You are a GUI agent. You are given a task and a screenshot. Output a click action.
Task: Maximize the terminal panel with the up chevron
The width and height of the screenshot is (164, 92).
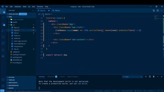[158, 77]
